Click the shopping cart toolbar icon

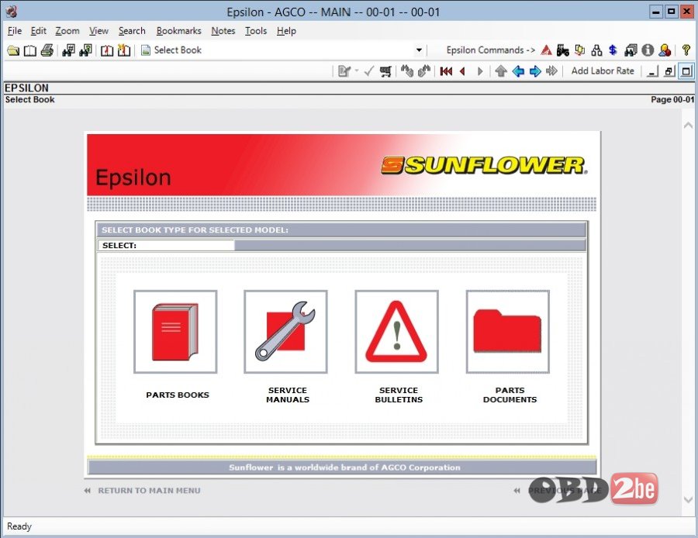(385, 71)
